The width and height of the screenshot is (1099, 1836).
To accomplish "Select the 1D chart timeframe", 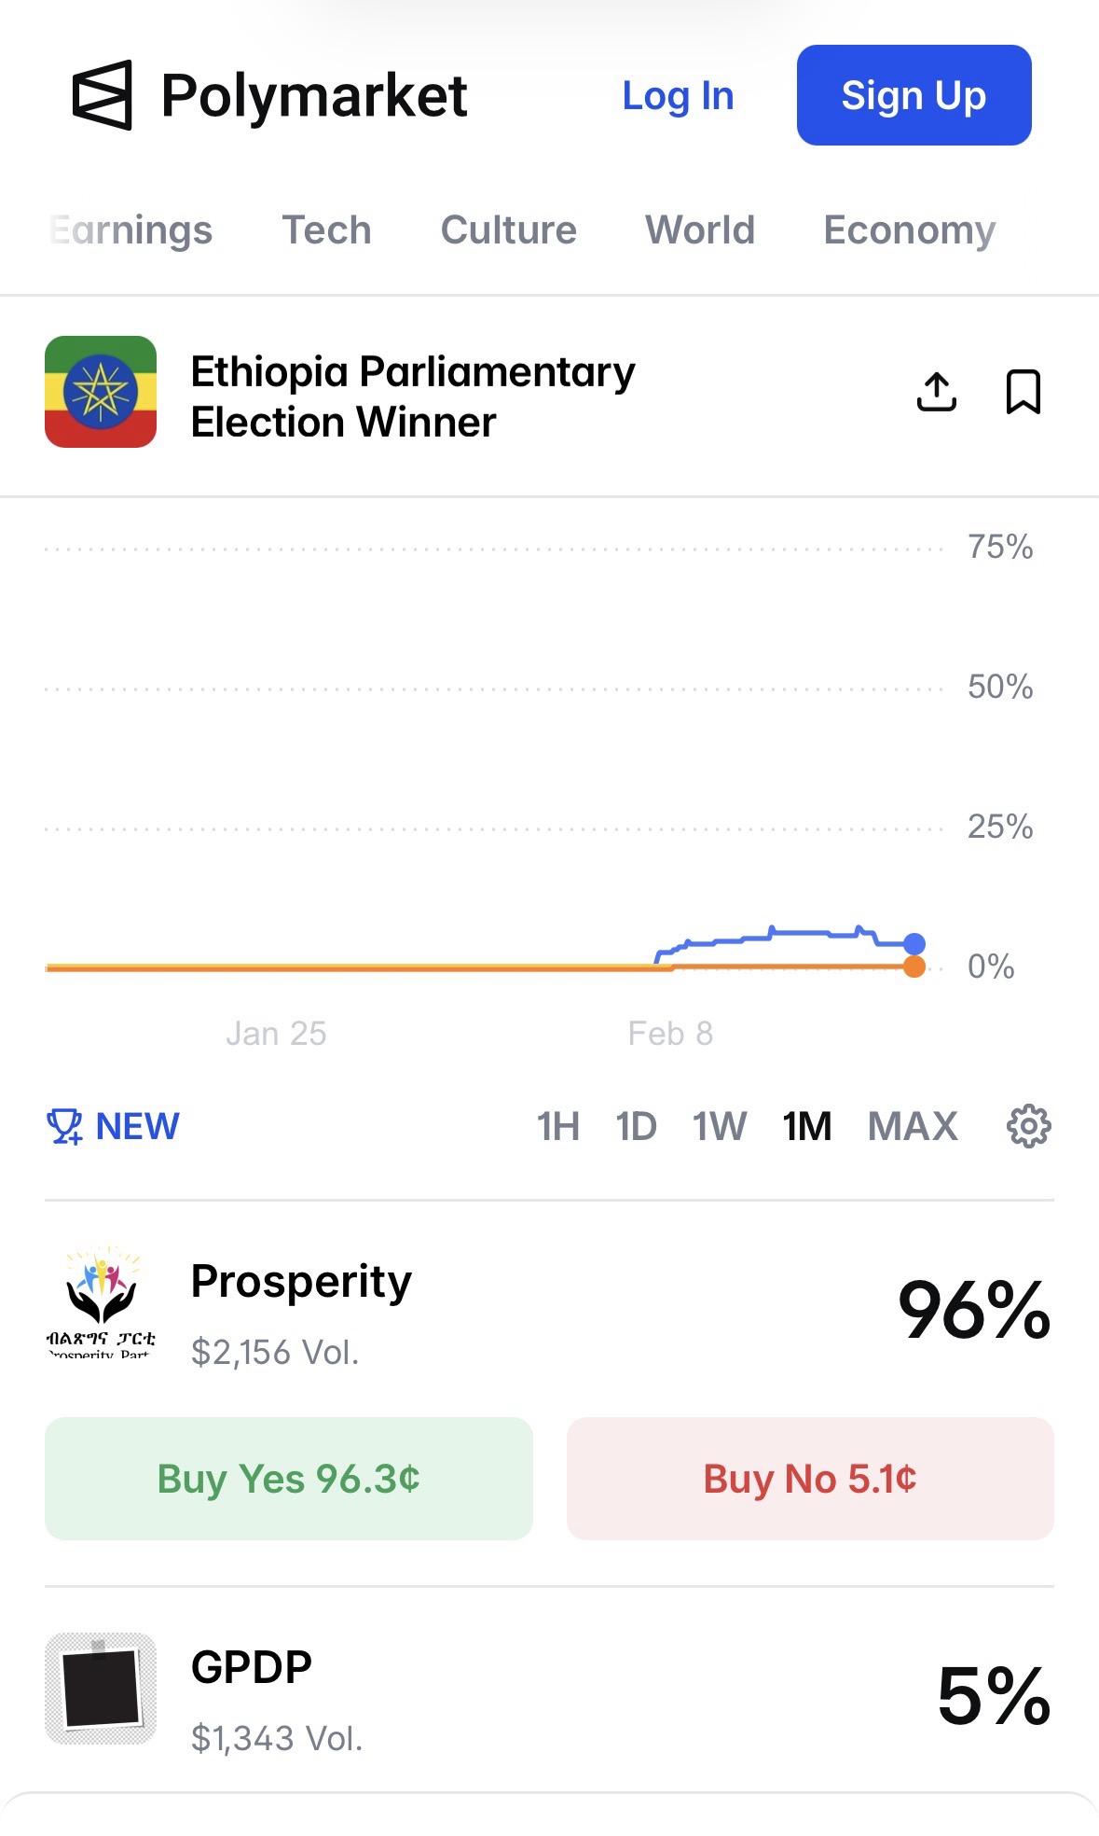I will pyautogui.click(x=636, y=1126).
